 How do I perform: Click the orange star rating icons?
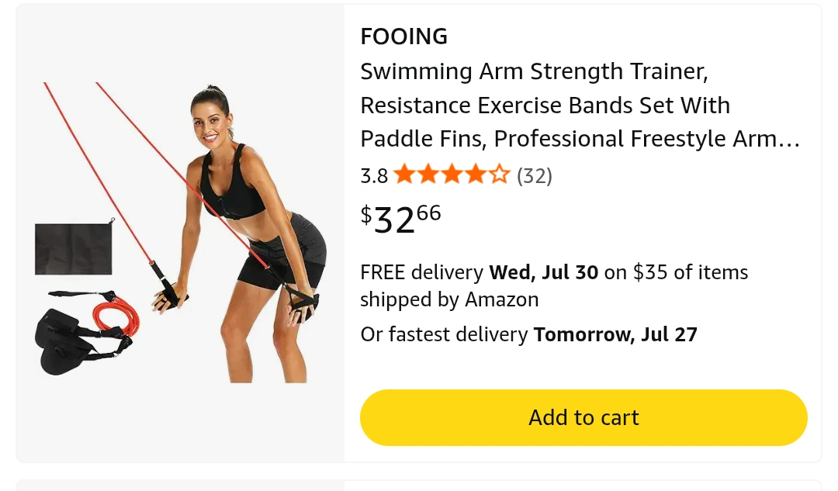(x=452, y=175)
